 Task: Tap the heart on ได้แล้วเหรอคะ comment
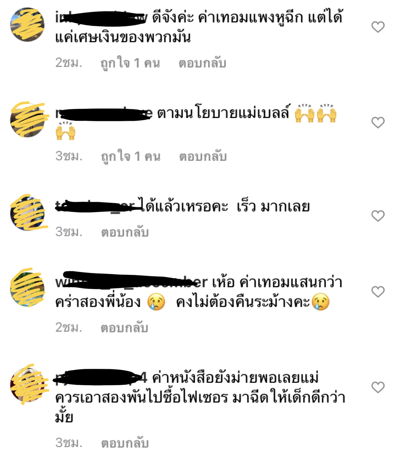378,215
